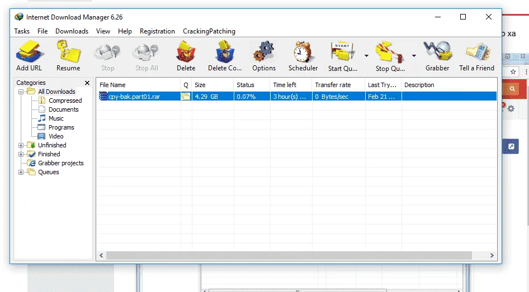
Task: Click the 0.07% status cell
Action: click(x=252, y=97)
